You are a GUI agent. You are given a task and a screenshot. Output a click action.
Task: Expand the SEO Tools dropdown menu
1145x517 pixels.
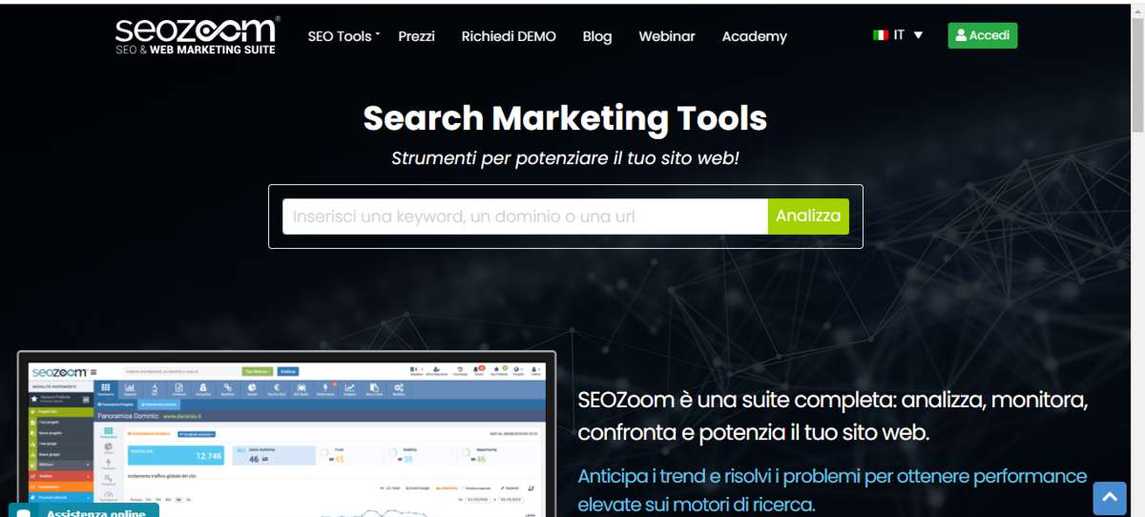pos(343,36)
